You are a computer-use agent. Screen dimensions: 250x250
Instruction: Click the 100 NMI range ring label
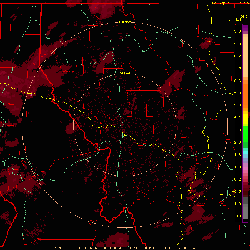tap(125, 22)
